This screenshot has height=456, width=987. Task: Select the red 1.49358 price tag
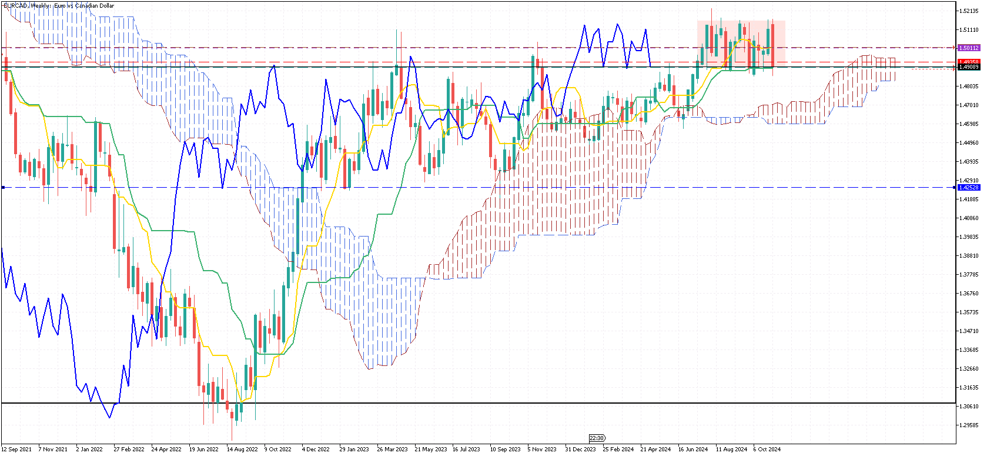pyautogui.click(x=968, y=62)
